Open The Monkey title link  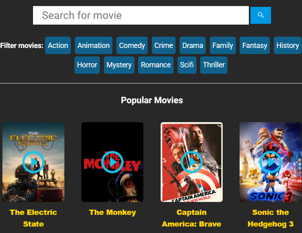pos(112,212)
